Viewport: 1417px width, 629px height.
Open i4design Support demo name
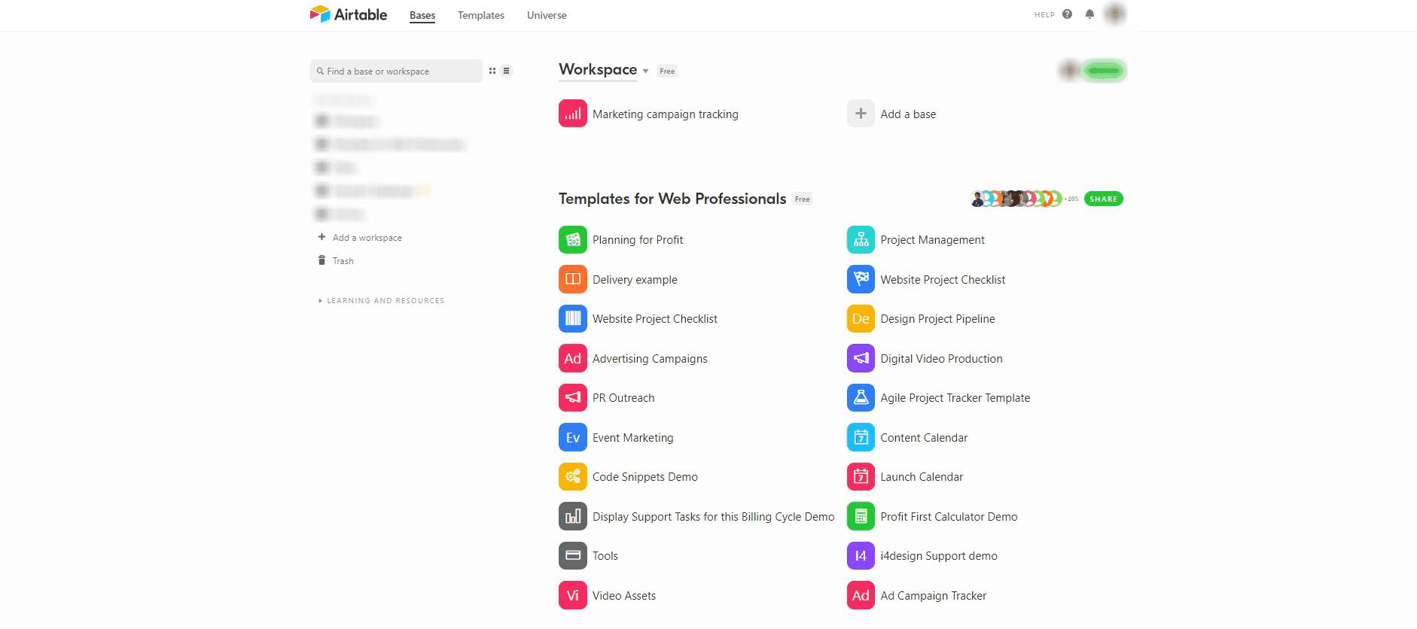coord(939,556)
